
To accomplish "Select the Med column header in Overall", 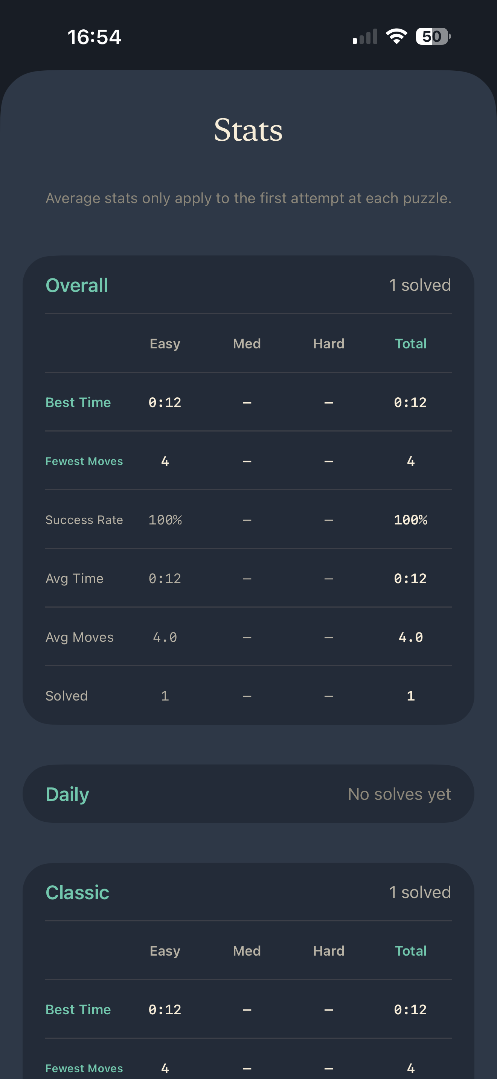I will click(247, 343).
